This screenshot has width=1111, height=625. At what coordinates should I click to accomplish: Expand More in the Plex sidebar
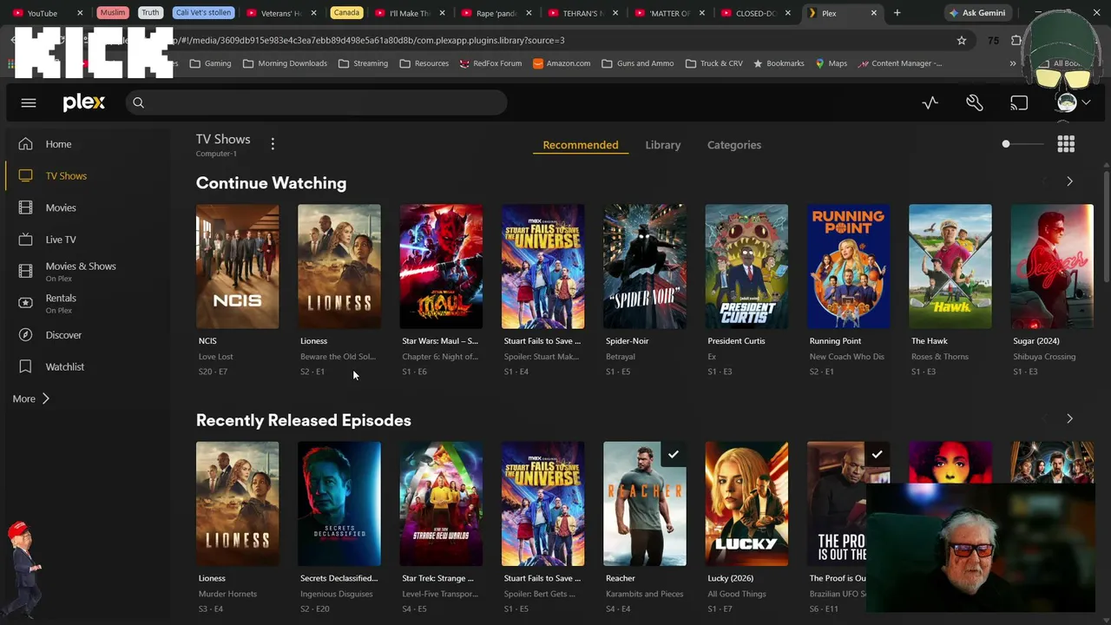click(x=31, y=398)
